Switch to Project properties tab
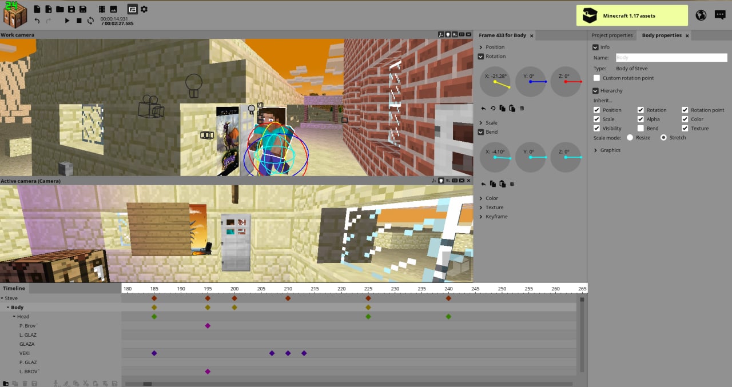Screen dimensions: 732x387 [x=612, y=35]
